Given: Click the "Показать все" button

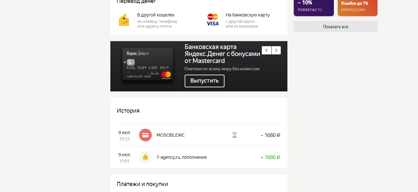Looking at the screenshot, I should click(x=335, y=27).
